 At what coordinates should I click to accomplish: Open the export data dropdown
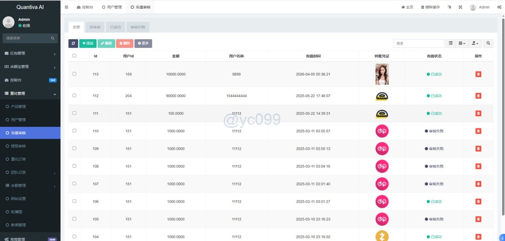[475, 43]
